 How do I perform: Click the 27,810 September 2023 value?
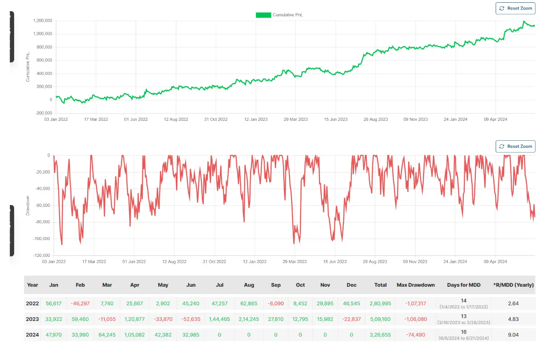click(x=276, y=319)
